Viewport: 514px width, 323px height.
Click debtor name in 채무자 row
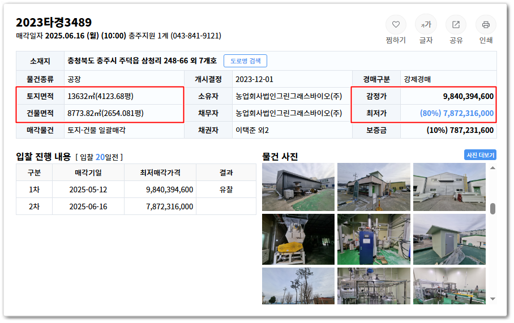tap(289, 113)
